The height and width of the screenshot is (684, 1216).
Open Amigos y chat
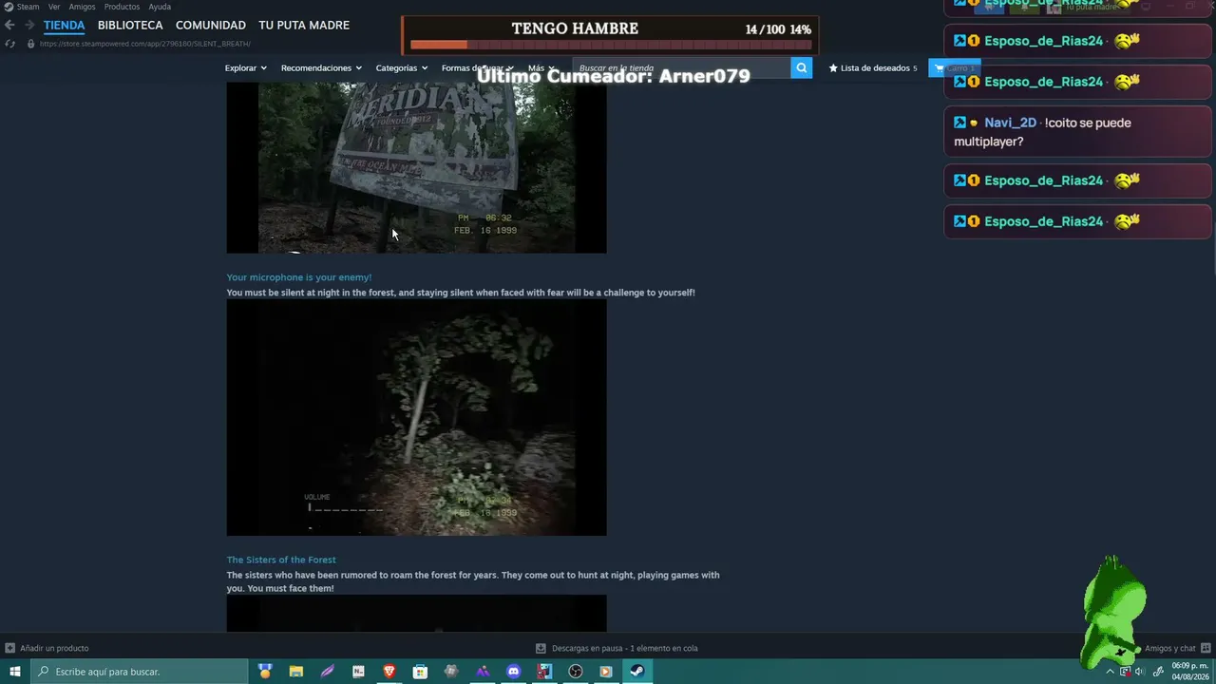point(1170,648)
